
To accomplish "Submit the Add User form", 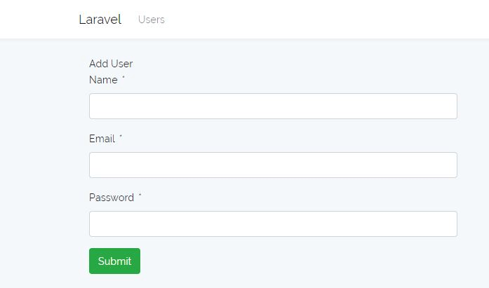I will pyautogui.click(x=114, y=261).
